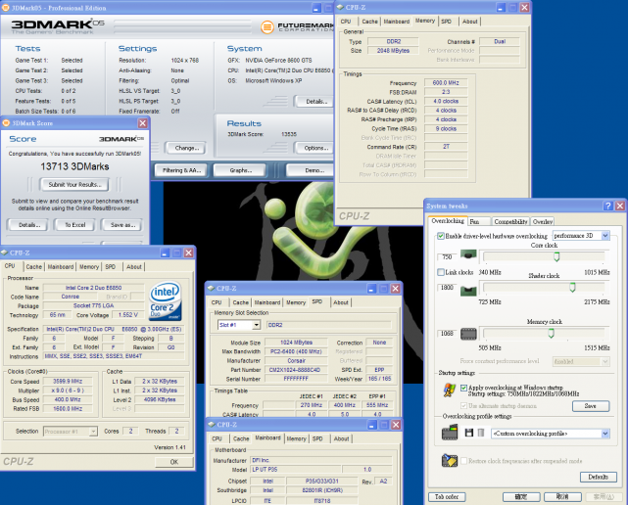Viewport: 628px width, 505px height.
Task: Open Cache tab in CPU-Z Memory timings window
Action: coord(369,22)
